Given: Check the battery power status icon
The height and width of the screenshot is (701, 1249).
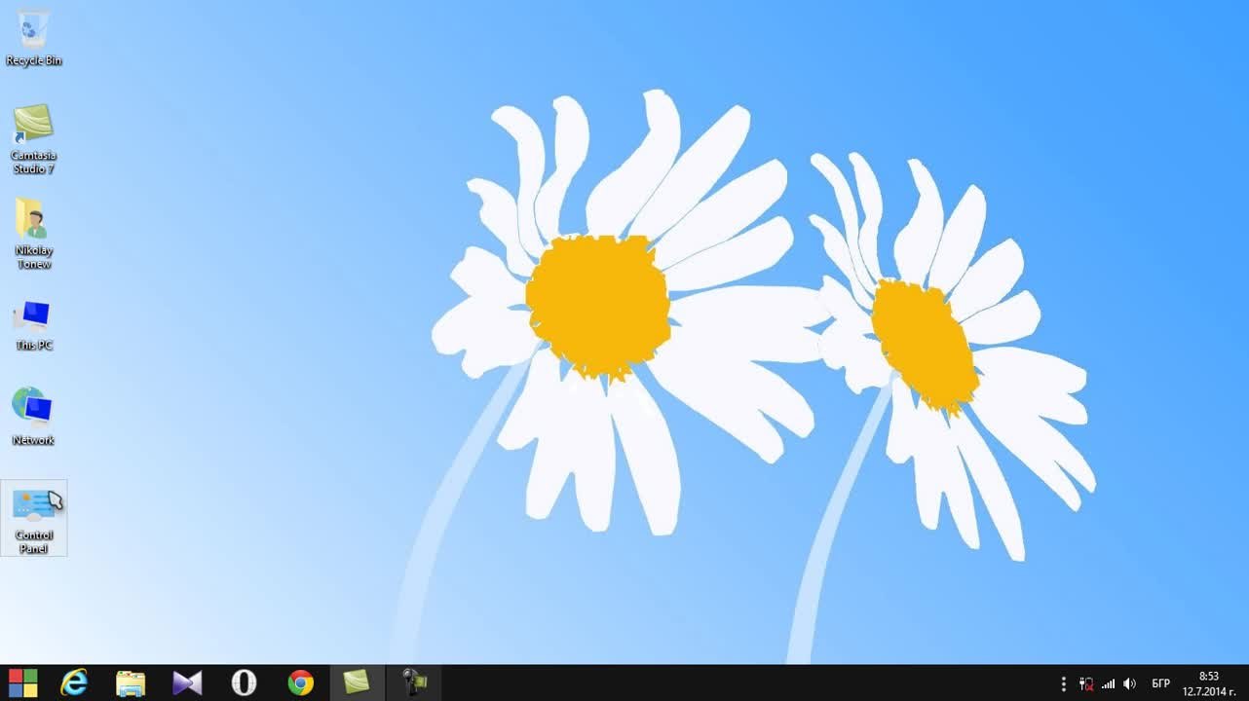Looking at the screenshot, I should (1085, 683).
